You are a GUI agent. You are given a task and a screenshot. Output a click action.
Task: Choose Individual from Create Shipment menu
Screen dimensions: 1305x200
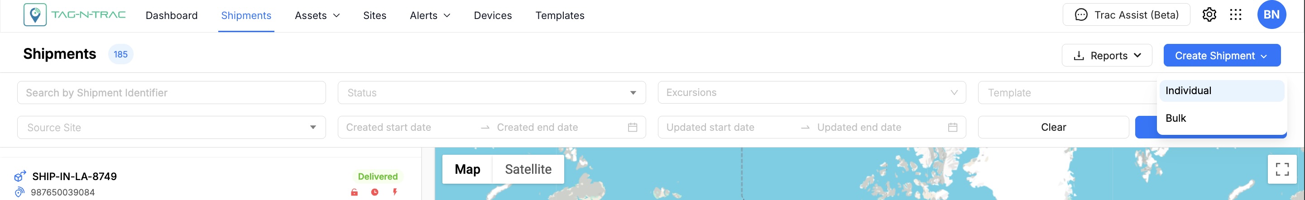[x=1221, y=90]
